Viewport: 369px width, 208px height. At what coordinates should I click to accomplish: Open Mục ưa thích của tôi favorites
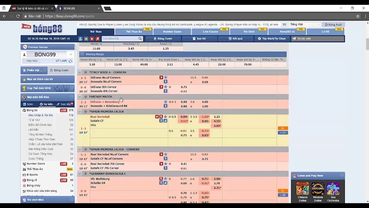click(48, 79)
